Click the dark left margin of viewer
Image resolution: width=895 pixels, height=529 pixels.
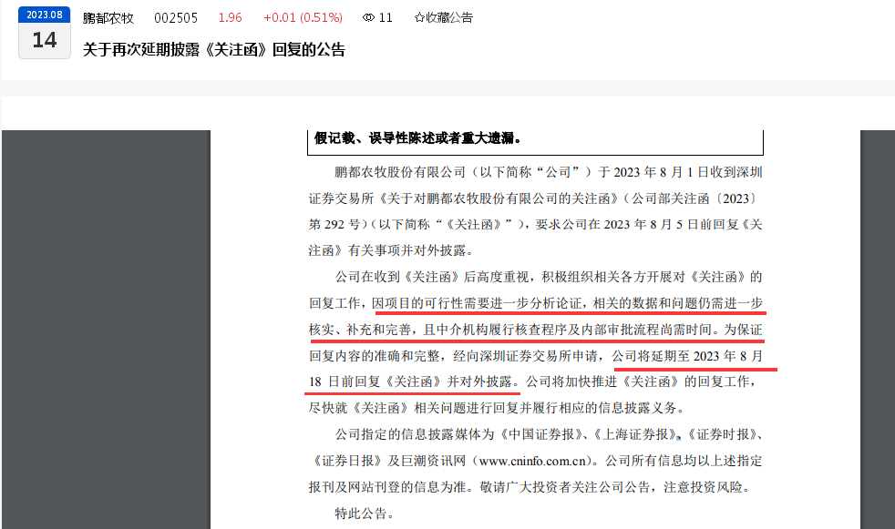pyautogui.click(x=106, y=330)
